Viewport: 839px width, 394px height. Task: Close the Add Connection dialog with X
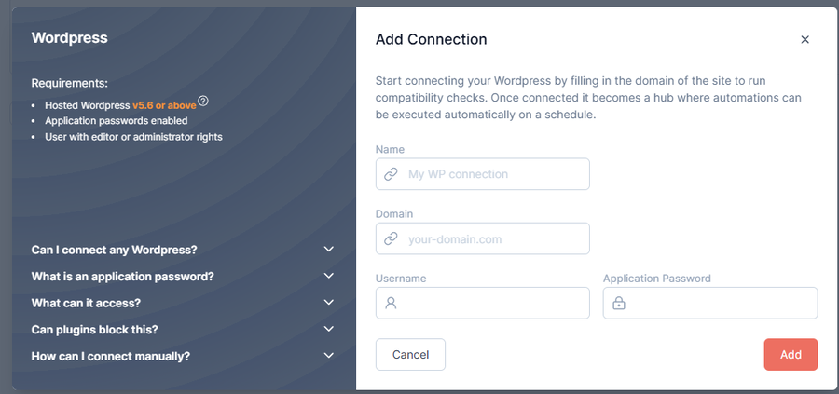pos(805,39)
